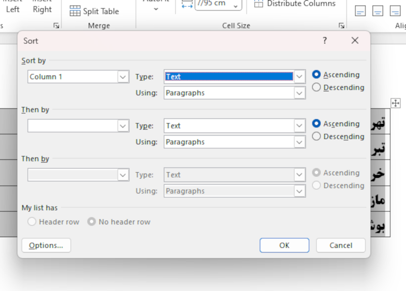Click the Distribute Columns icon
The width and height of the screenshot is (406, 291).
(258, 4)
